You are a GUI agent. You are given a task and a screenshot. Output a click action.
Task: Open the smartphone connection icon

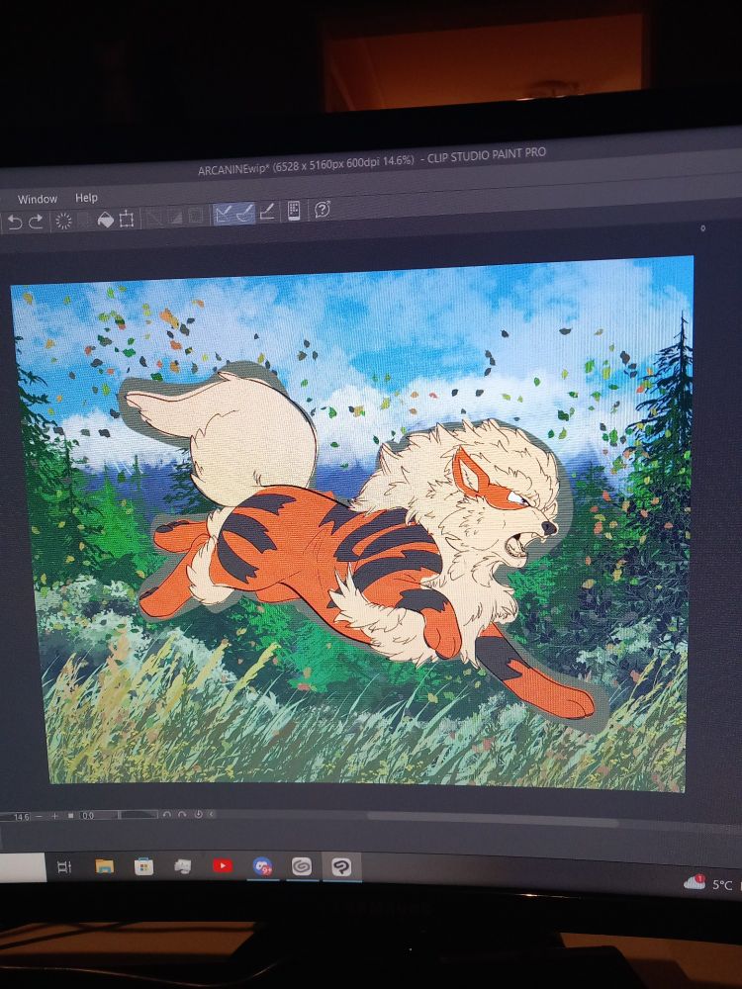click(294, 211)
